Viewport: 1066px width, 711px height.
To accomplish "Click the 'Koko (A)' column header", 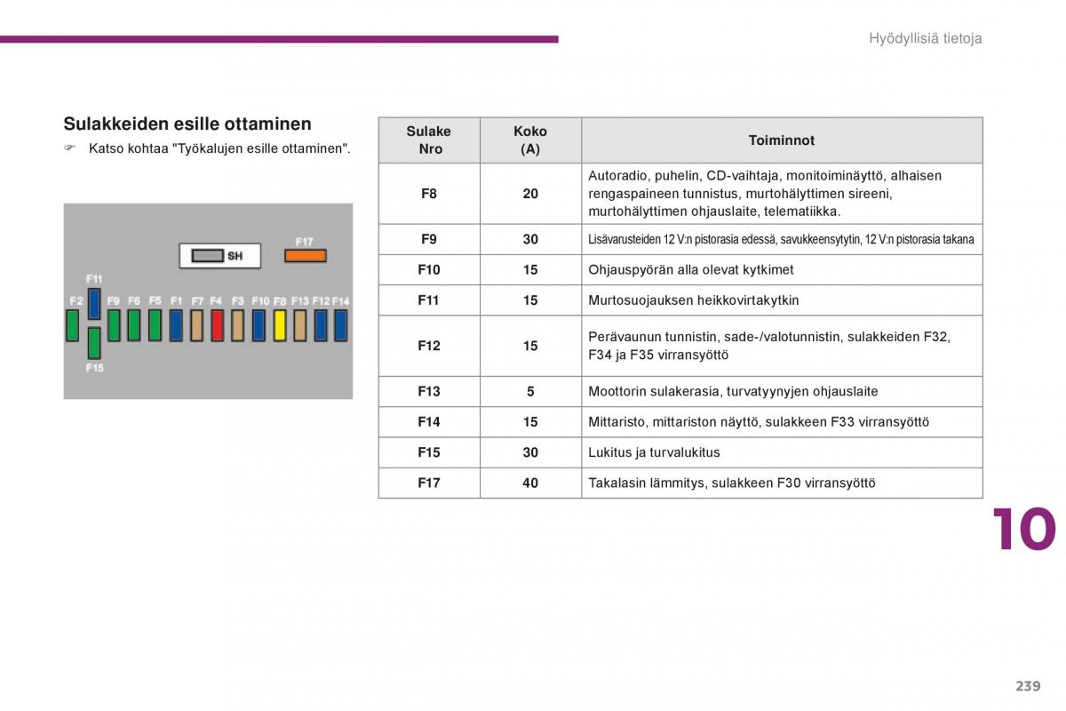I will (x=530, y=140).
